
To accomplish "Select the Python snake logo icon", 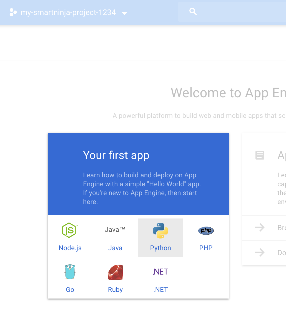I will (160, 231).
